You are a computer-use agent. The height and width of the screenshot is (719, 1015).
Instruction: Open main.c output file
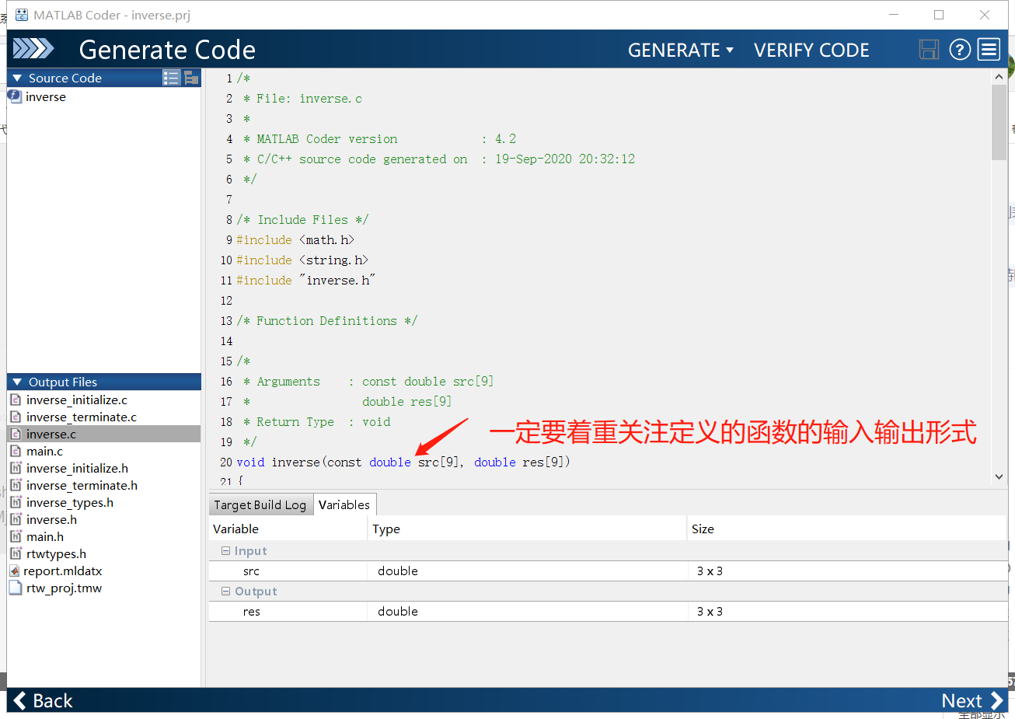click(45, 451)
